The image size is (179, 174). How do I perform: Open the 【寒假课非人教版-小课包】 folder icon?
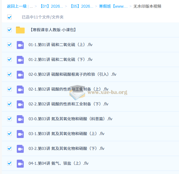click(x=20, y=30)
